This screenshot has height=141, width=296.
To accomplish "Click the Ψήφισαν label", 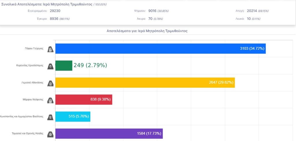I will point(140,11).
